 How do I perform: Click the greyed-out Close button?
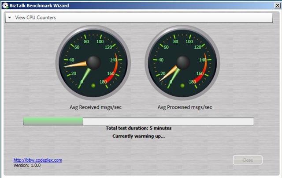pyautogui.click(x=248, y=160)
